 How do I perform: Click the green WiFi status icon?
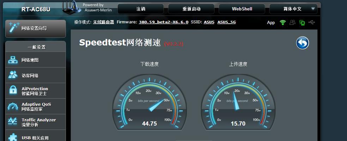coord(282,22)
